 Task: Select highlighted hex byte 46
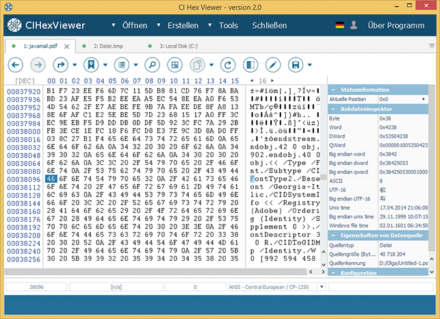click(x=51, y=179)
